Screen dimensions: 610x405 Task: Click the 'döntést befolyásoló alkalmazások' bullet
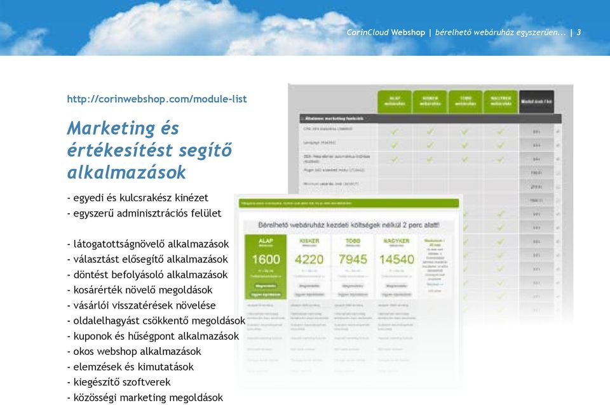[x=147, y=275]
